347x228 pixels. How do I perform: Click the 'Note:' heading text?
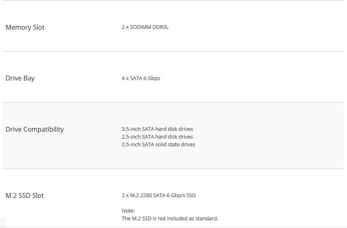[x=128, y=211]
